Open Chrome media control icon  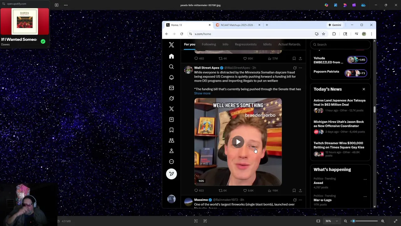coord(356,34)
